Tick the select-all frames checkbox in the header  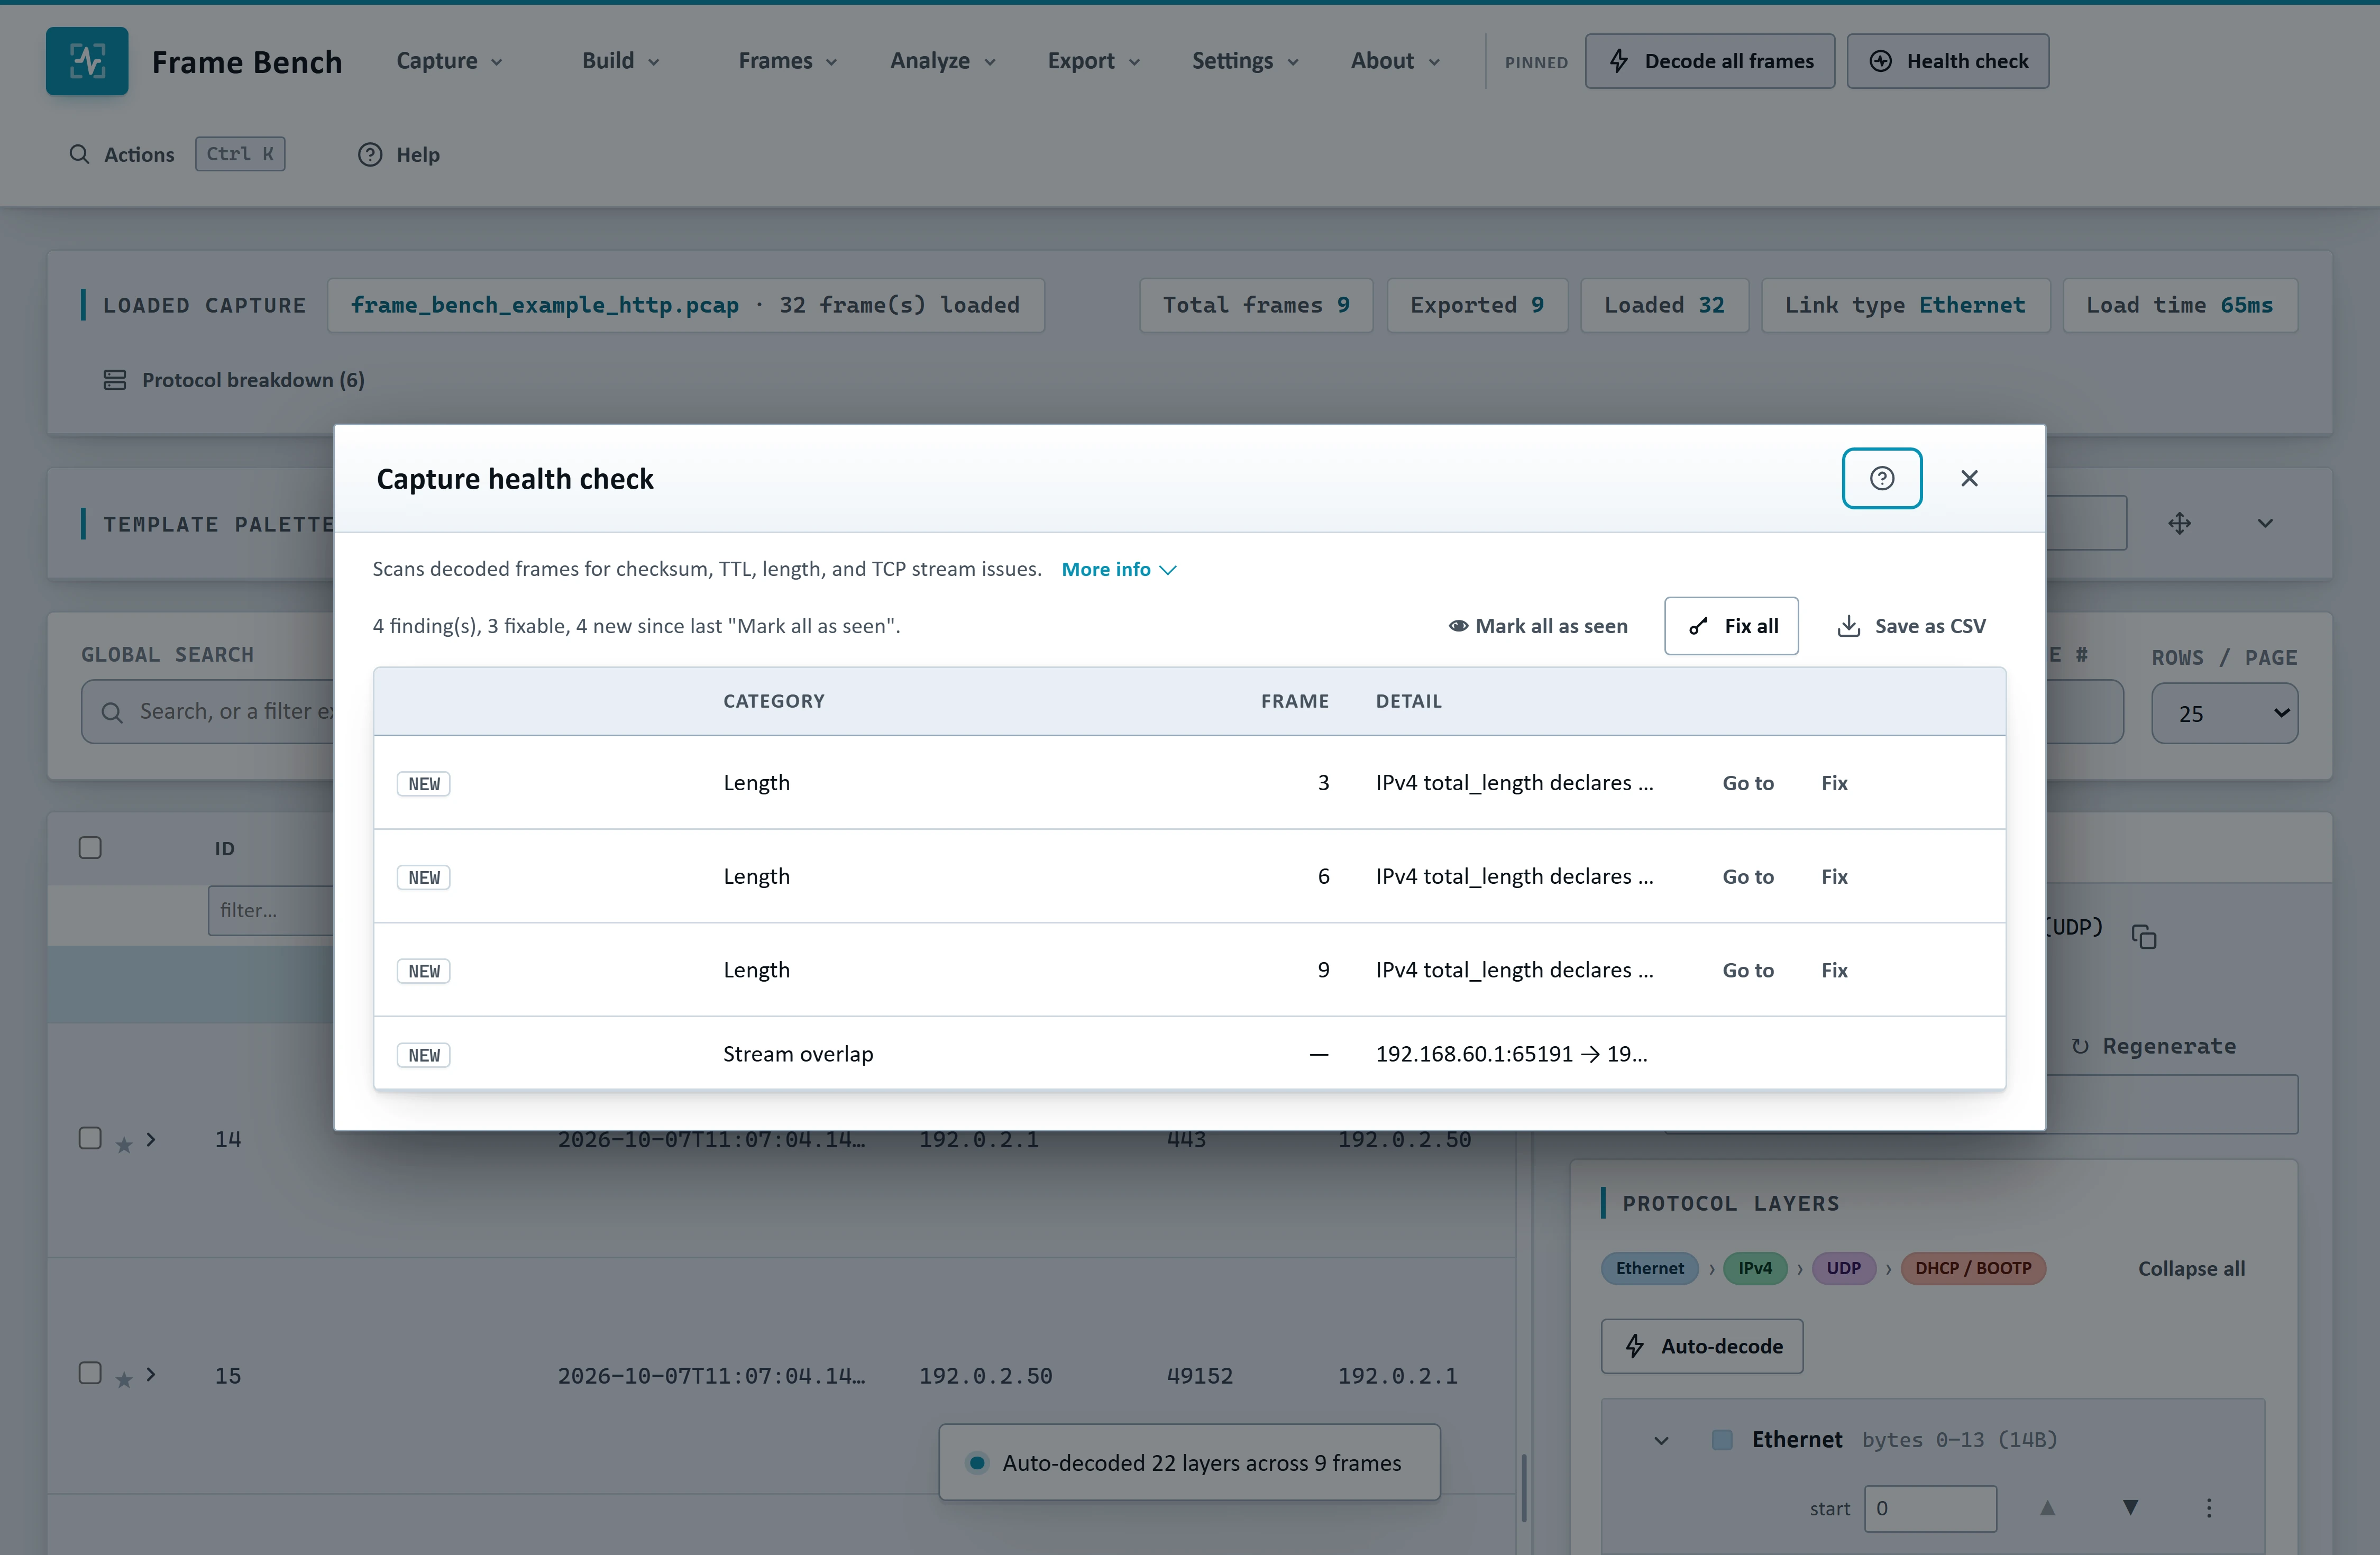90,848
